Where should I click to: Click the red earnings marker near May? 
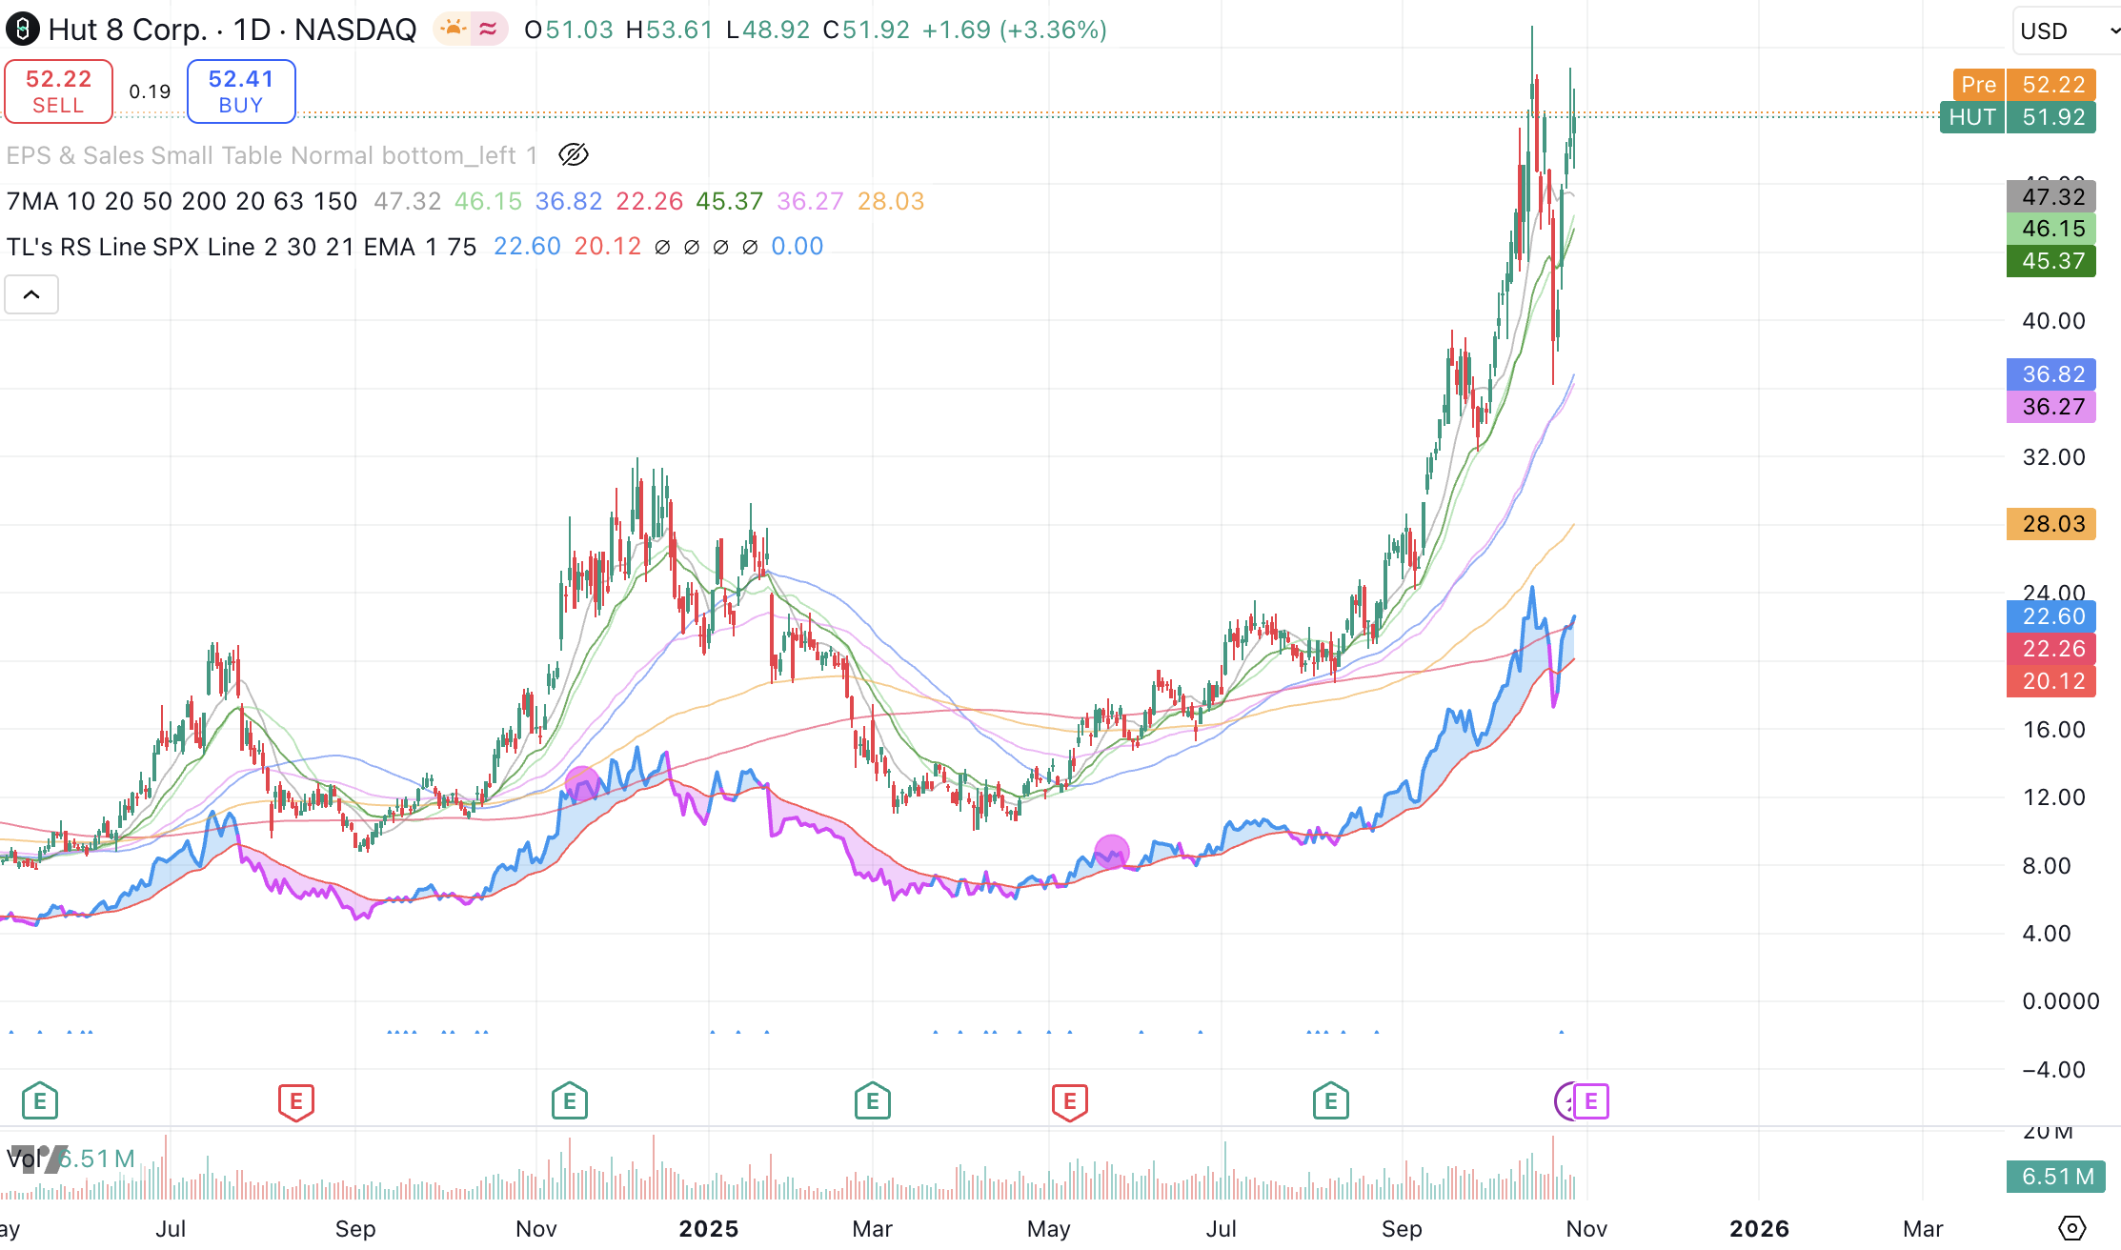1069,1102
